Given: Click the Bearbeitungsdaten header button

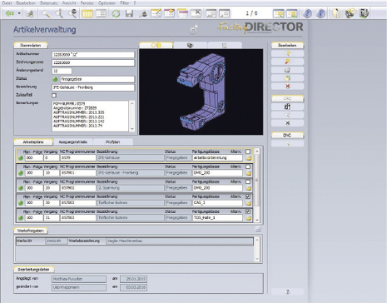Looking at the screenshot, I should (x=33, y=270).
